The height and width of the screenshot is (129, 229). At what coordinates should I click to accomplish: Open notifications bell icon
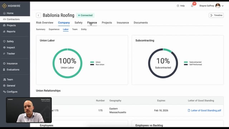[x=192, y=6]
